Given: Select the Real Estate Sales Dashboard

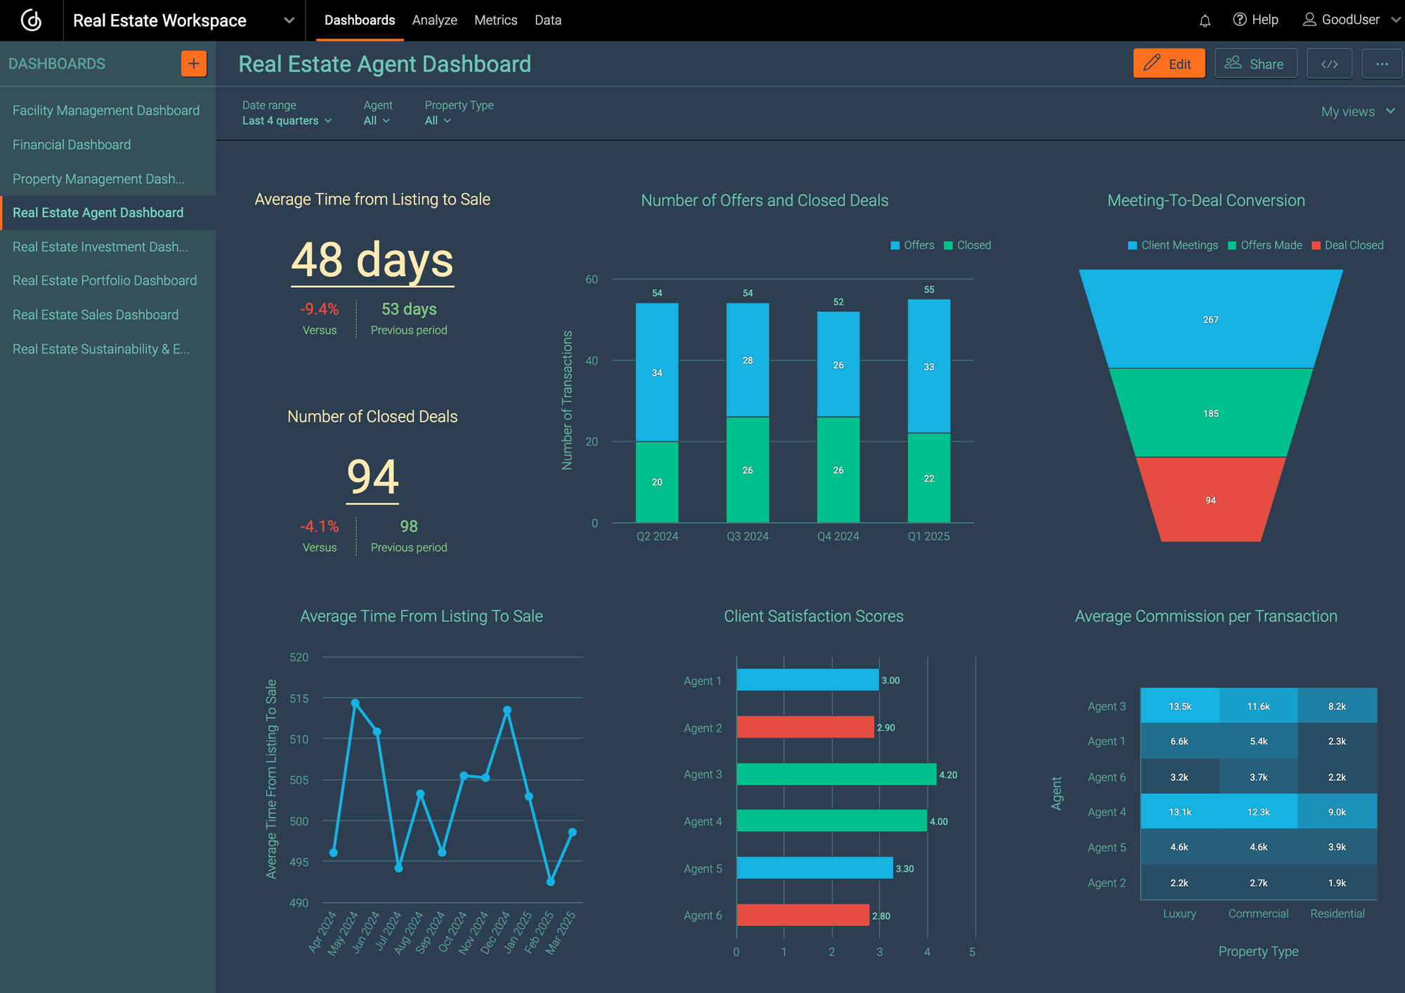Looking at the screenshot, I should coord(95,314).
